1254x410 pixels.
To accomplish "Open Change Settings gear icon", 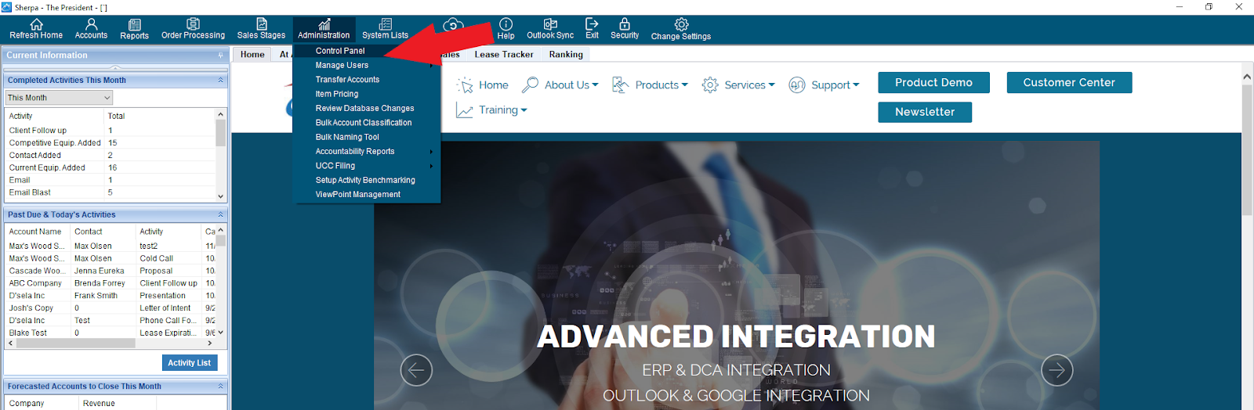I will [681, 29].
